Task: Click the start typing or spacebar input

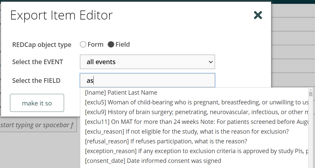Action: pos(38,125)
